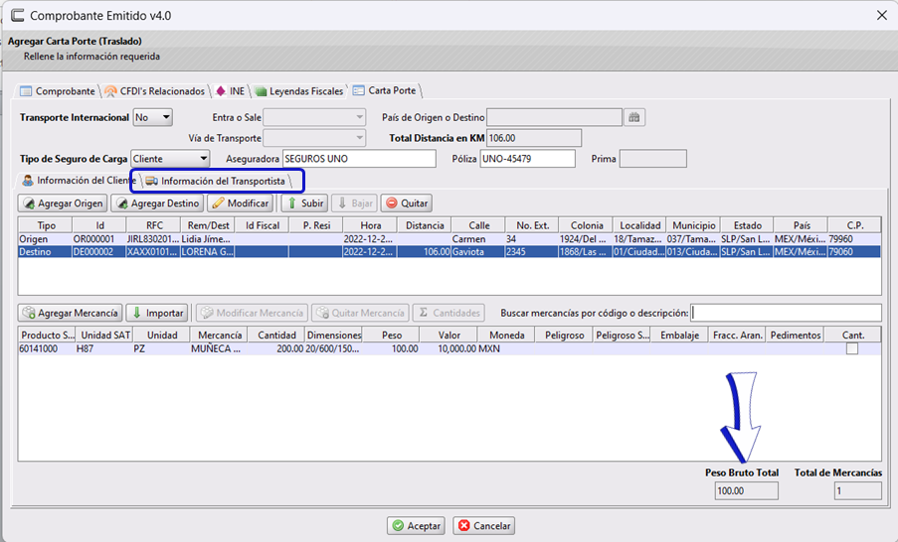This screenshot has width=898, height=542.
Task: Open the Comprobante tab
Action: tap(58, 91)
